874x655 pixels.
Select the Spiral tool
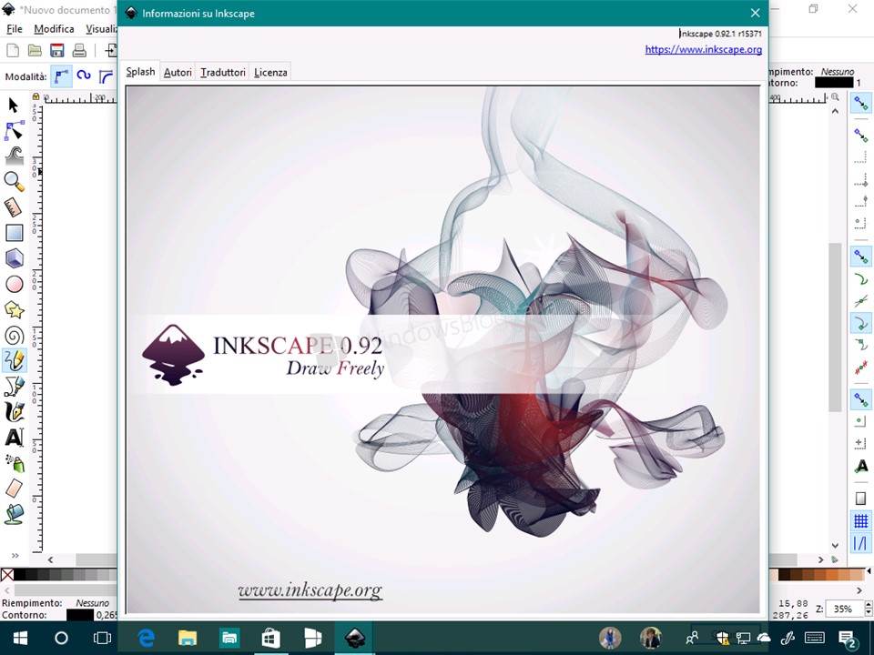pos(14,336)
